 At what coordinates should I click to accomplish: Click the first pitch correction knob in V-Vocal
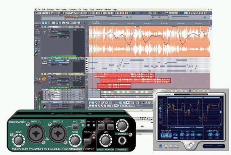click(x=182, y=135)
